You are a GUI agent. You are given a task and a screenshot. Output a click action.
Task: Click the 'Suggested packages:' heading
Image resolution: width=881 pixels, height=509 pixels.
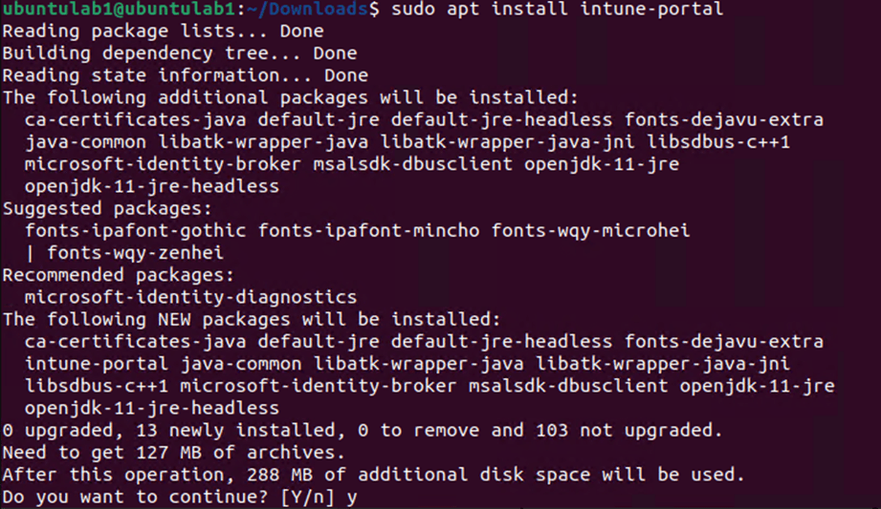tap(108, 208)
